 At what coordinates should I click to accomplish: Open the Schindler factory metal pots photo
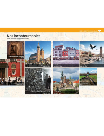[x=38, y=81]
